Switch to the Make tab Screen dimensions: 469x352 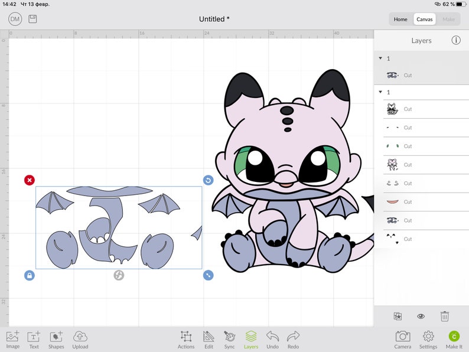tap(448, 19)
